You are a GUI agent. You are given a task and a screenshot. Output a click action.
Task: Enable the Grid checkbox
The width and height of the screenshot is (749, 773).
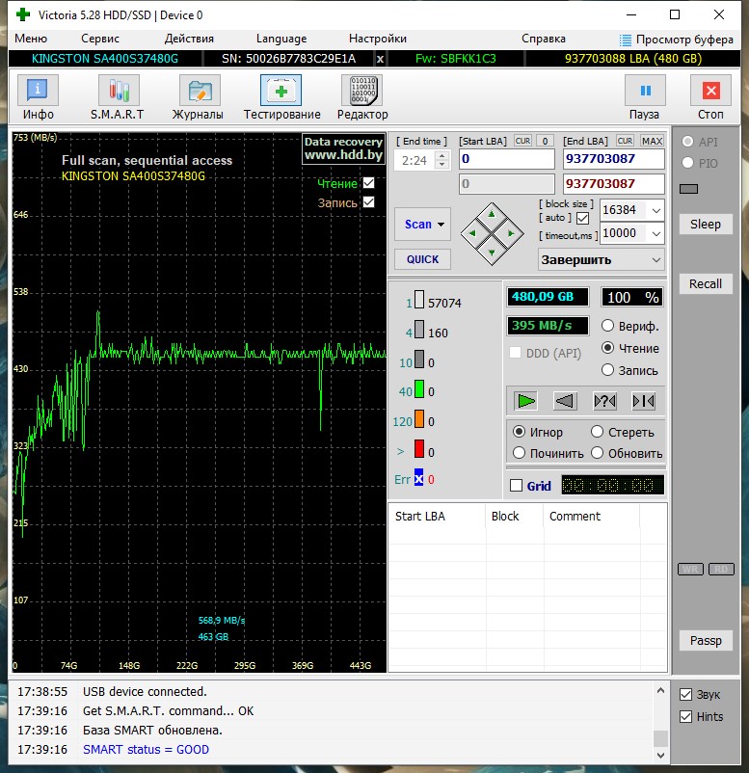(x=517, y=486)
